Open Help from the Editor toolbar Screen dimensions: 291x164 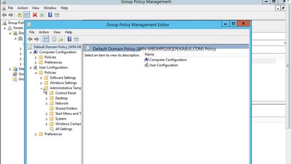70,39
